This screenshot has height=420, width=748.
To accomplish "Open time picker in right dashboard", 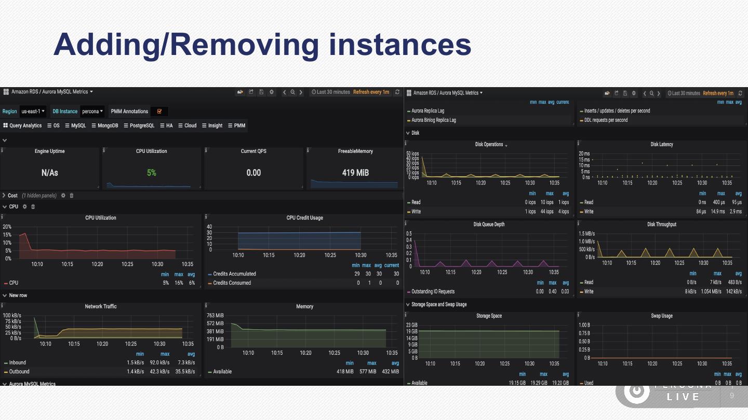I will click(699, 93).
